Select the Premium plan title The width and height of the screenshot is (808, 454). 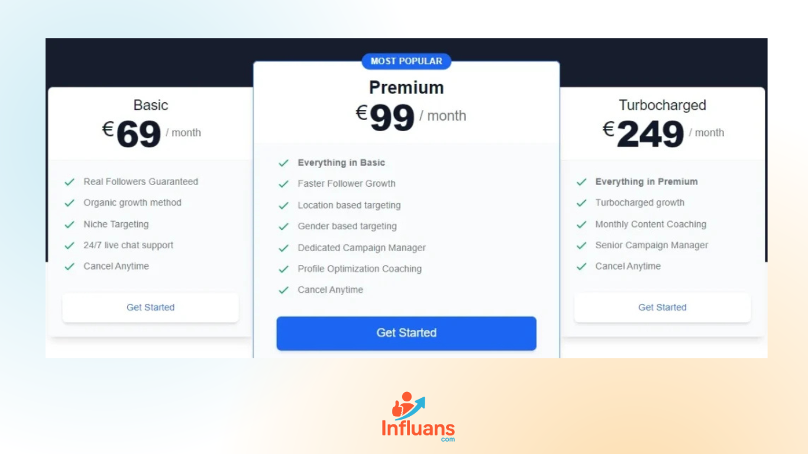406,87
